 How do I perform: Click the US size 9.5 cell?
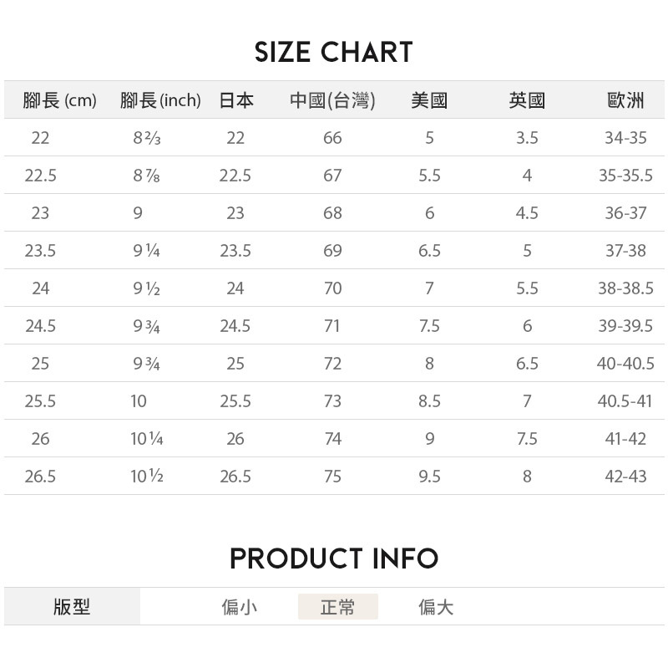pyautogui.click(x=429, y=477)
